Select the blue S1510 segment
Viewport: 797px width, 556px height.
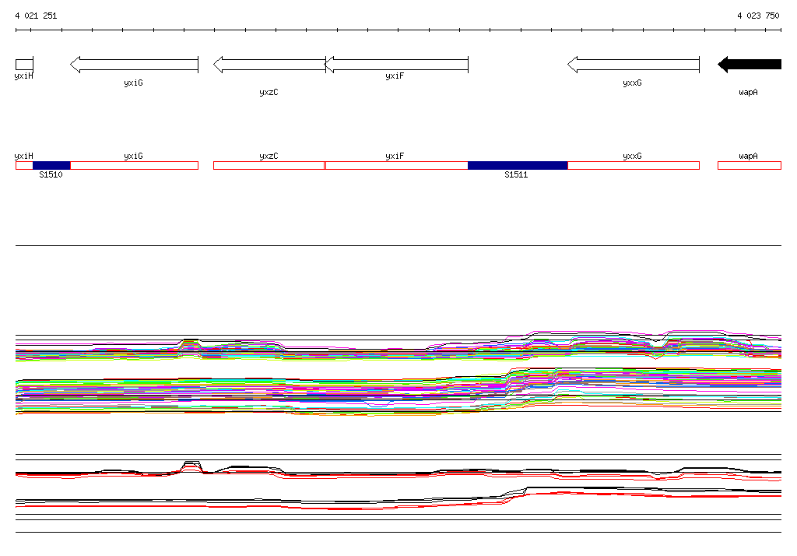51,165
